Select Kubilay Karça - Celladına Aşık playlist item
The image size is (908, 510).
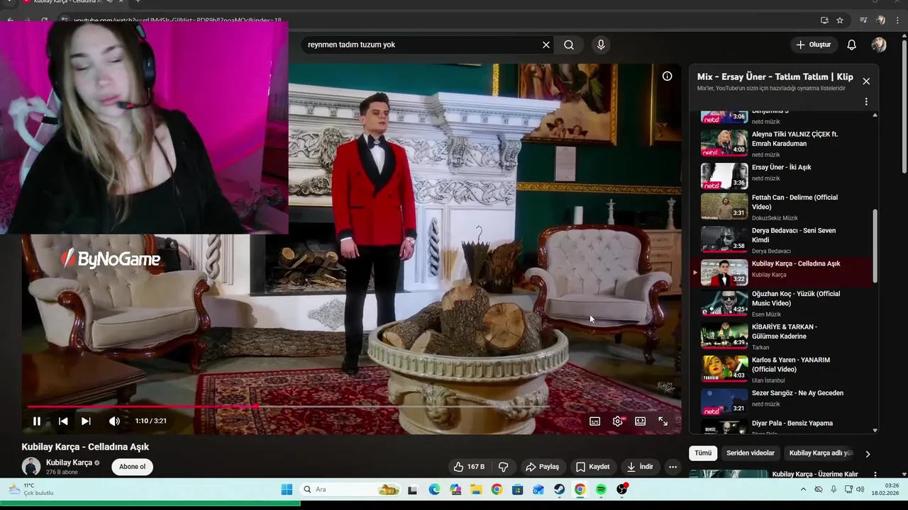click(x=780, y=273)
